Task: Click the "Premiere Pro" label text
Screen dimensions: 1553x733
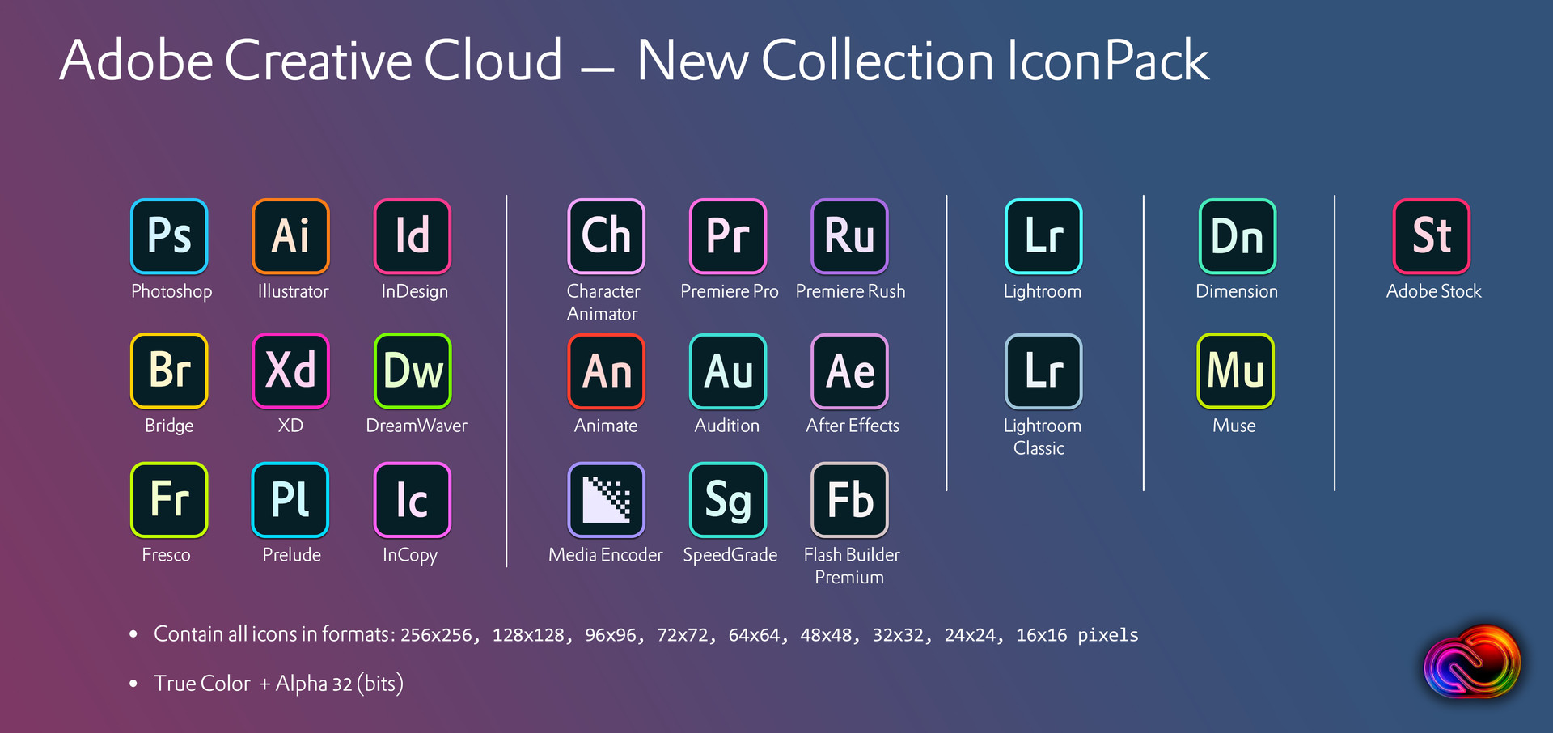Action: click(730, 291)
